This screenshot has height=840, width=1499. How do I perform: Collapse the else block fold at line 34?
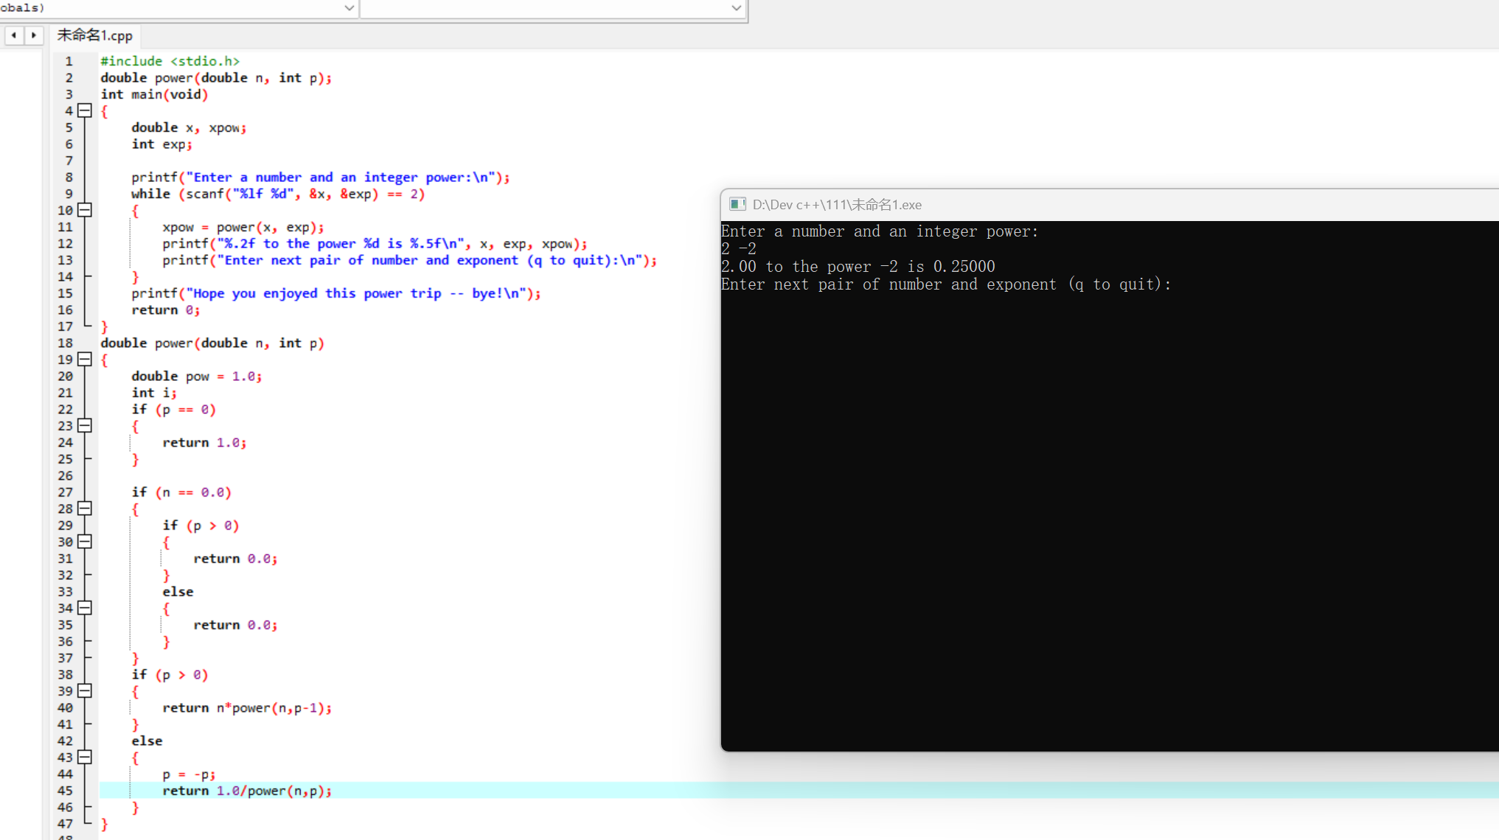85,608
